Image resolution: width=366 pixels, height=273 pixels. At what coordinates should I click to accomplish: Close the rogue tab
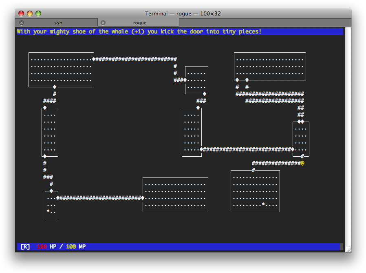(103, 23)
